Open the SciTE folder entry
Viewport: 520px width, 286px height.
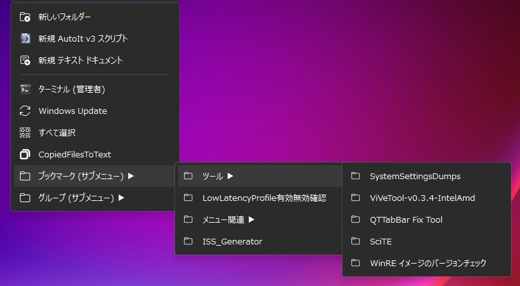pos(427,241)
